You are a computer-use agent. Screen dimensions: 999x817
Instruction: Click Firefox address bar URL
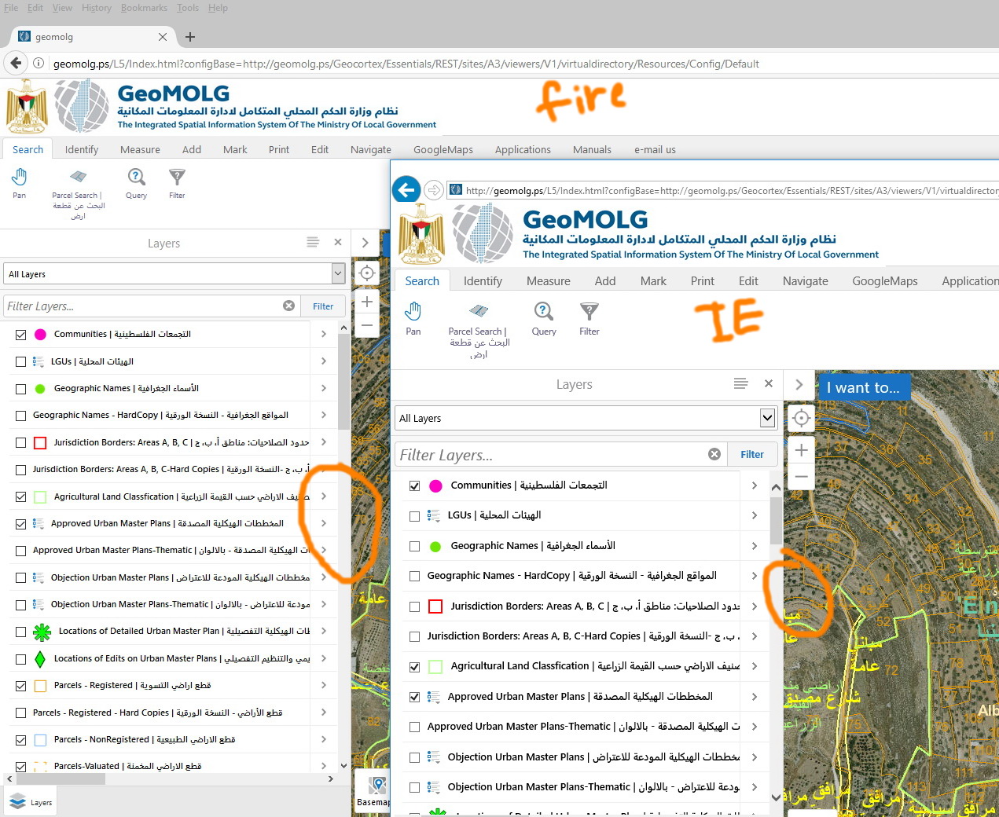406,64
